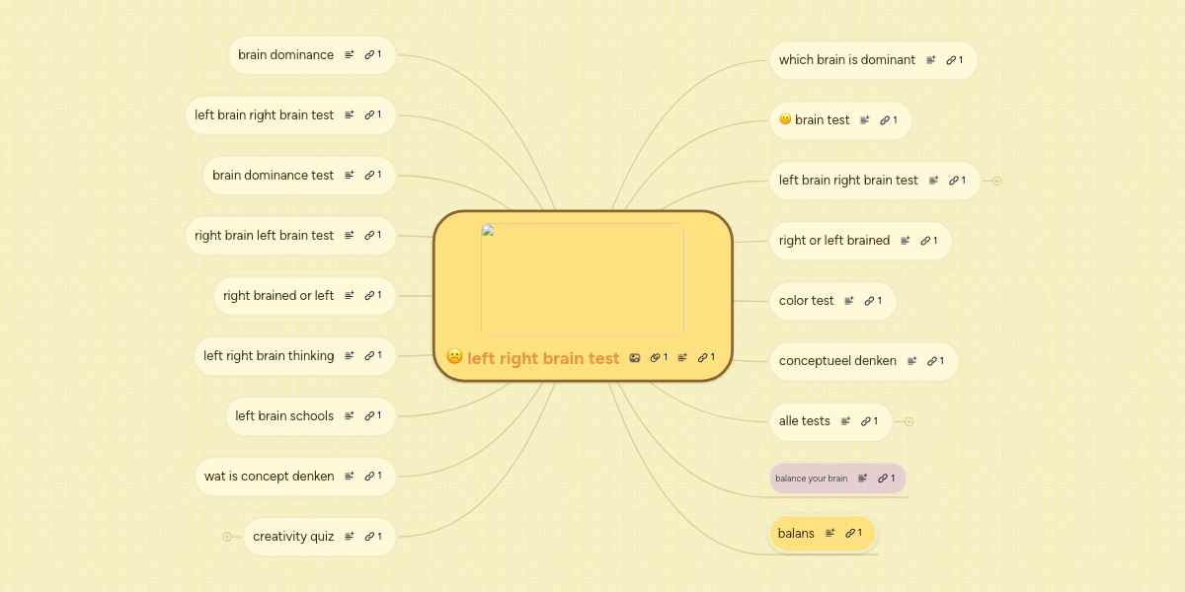The image size is (1185, 592).
Task: Open notes icon on brain dominance node
Action: (x=350, y=55)
